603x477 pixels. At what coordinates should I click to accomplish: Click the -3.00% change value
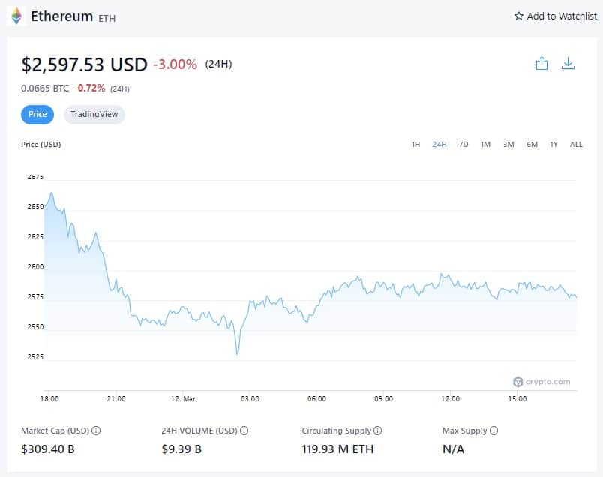pyautogui.click(x=175, y=64)
